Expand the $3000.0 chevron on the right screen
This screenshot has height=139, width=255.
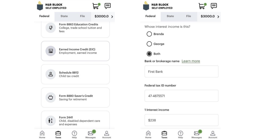pyautogui.click(x=218, y=16)
